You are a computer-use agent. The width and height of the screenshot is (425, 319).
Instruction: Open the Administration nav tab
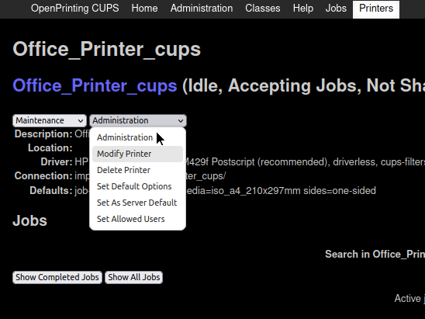pyautogui.click(x=202, y=9)
